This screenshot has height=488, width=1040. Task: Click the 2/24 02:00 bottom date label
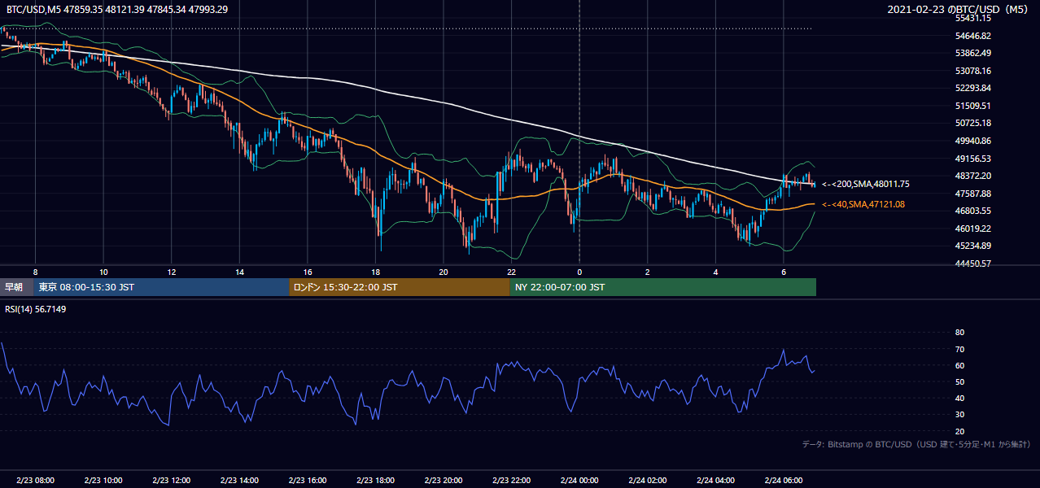[x=647, y=480]
